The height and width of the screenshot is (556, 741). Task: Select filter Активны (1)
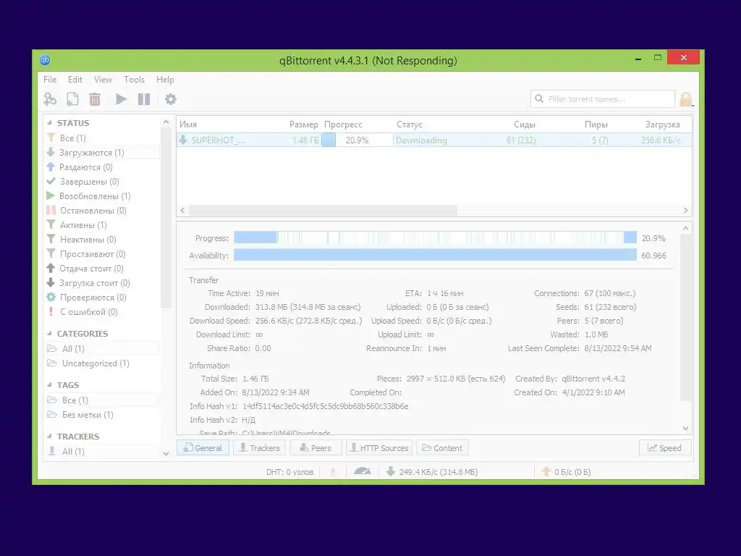102,225
